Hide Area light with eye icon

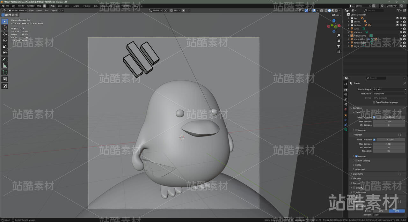pyautogui.click(x=401, y=29)
